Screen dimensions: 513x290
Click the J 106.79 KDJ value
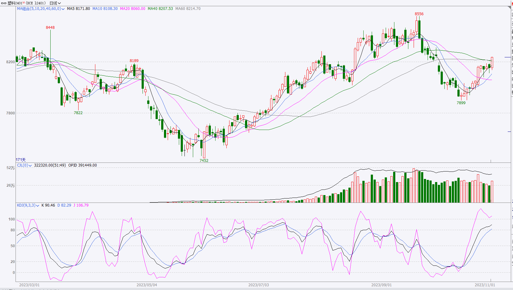(x=81, y=205)
